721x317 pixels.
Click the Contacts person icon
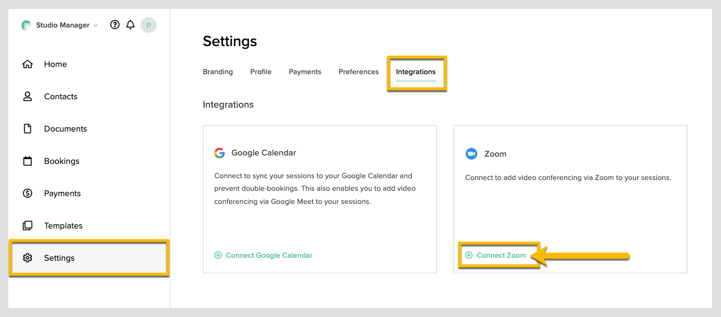pyautogui.click(x=27, y=96)
